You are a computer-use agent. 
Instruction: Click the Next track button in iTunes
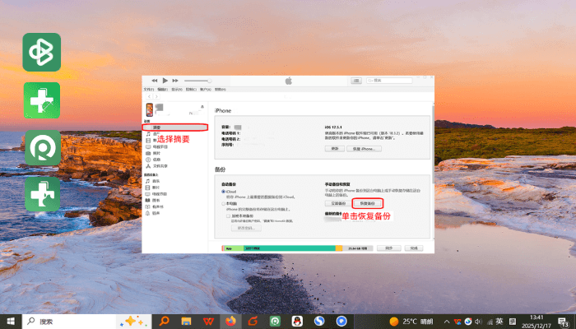click(175, 81)
